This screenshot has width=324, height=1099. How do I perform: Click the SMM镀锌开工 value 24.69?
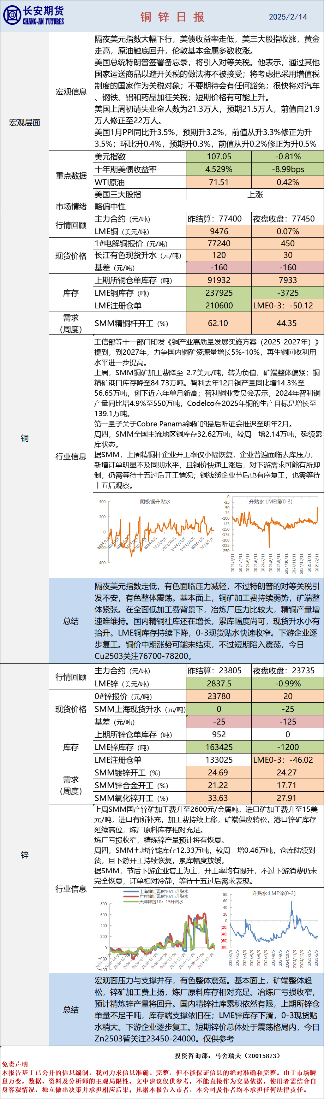pyautogui.click(x=219, y=773)
